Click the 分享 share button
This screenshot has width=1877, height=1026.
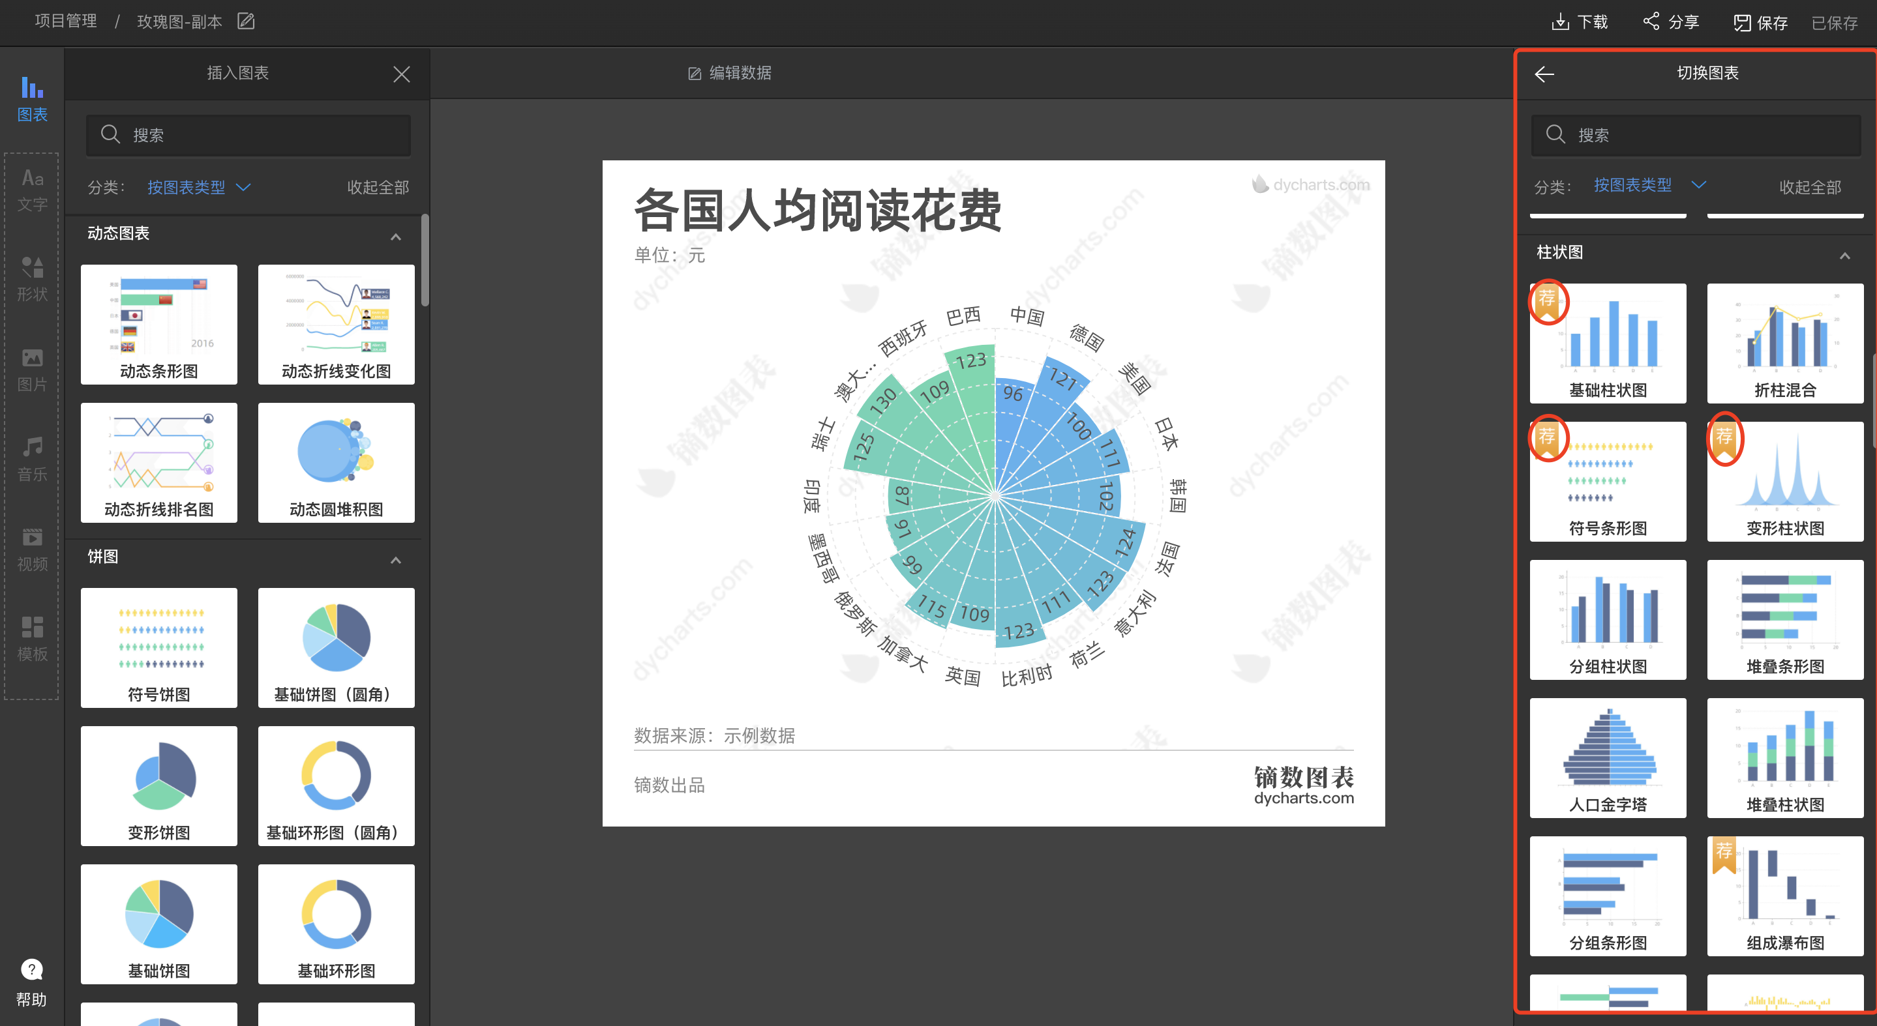tap(1671, 22)
